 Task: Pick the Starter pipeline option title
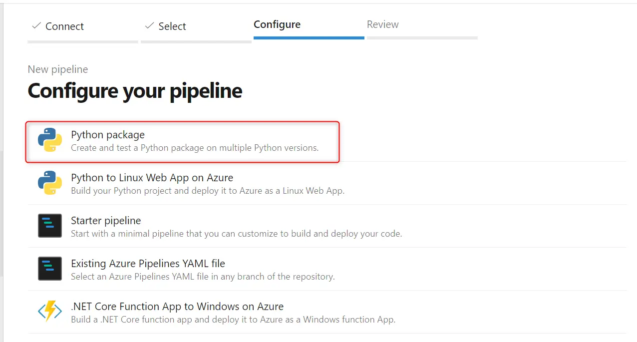pyautogui.click(x=106, y=221)
